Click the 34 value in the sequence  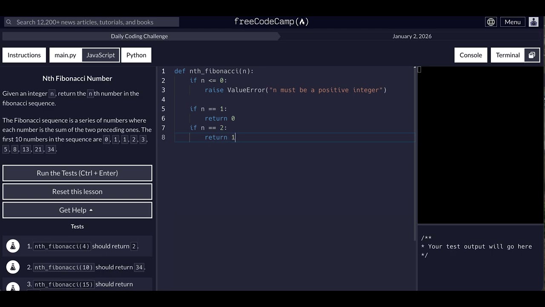(51, 149)
